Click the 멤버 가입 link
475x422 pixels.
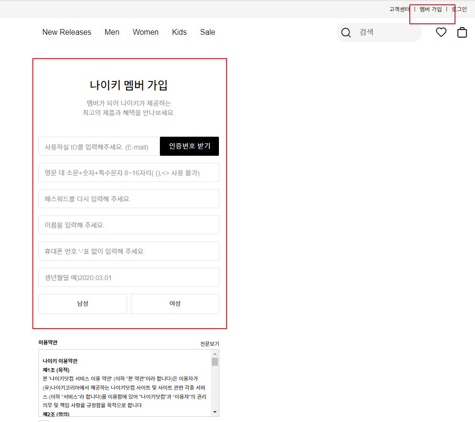tap(430, 10)
